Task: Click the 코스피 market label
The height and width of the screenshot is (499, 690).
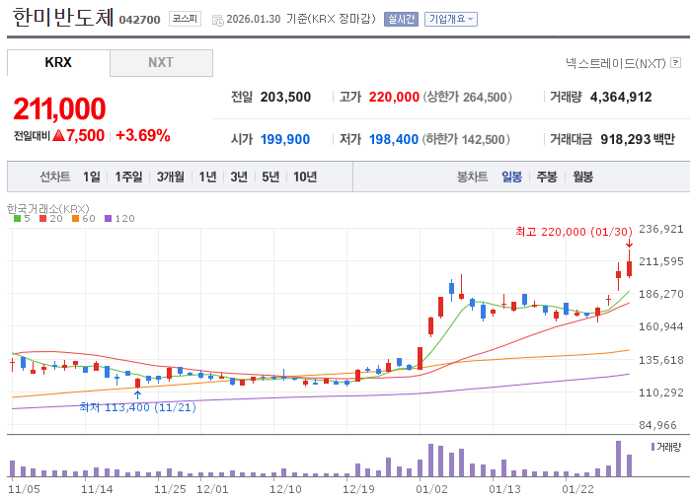Action: (185, 19)
